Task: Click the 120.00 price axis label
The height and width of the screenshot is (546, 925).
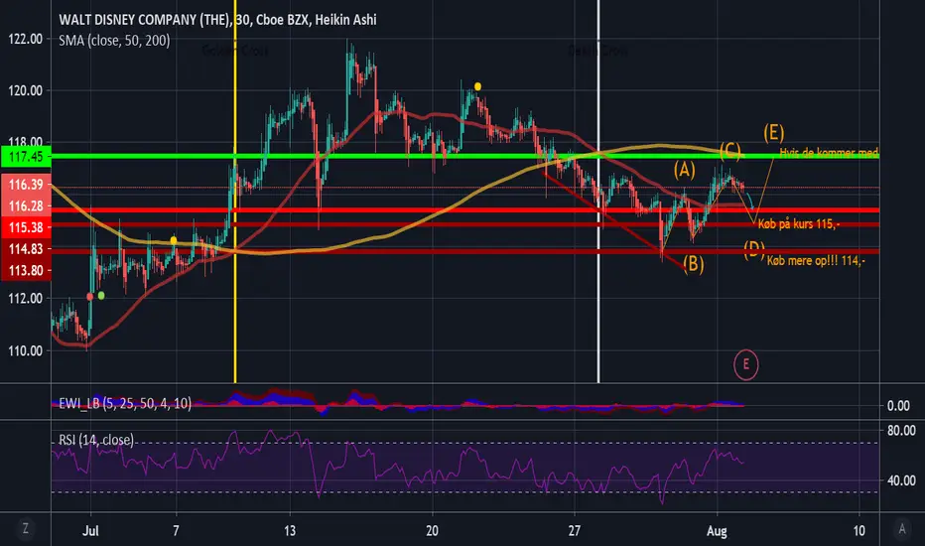Action: 26,90
